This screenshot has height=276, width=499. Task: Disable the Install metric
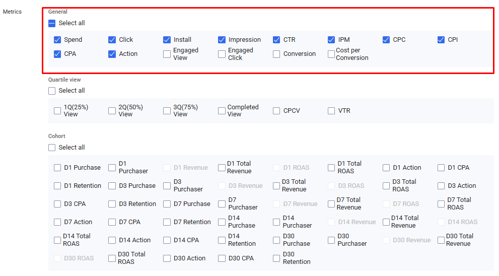(167, 40)
